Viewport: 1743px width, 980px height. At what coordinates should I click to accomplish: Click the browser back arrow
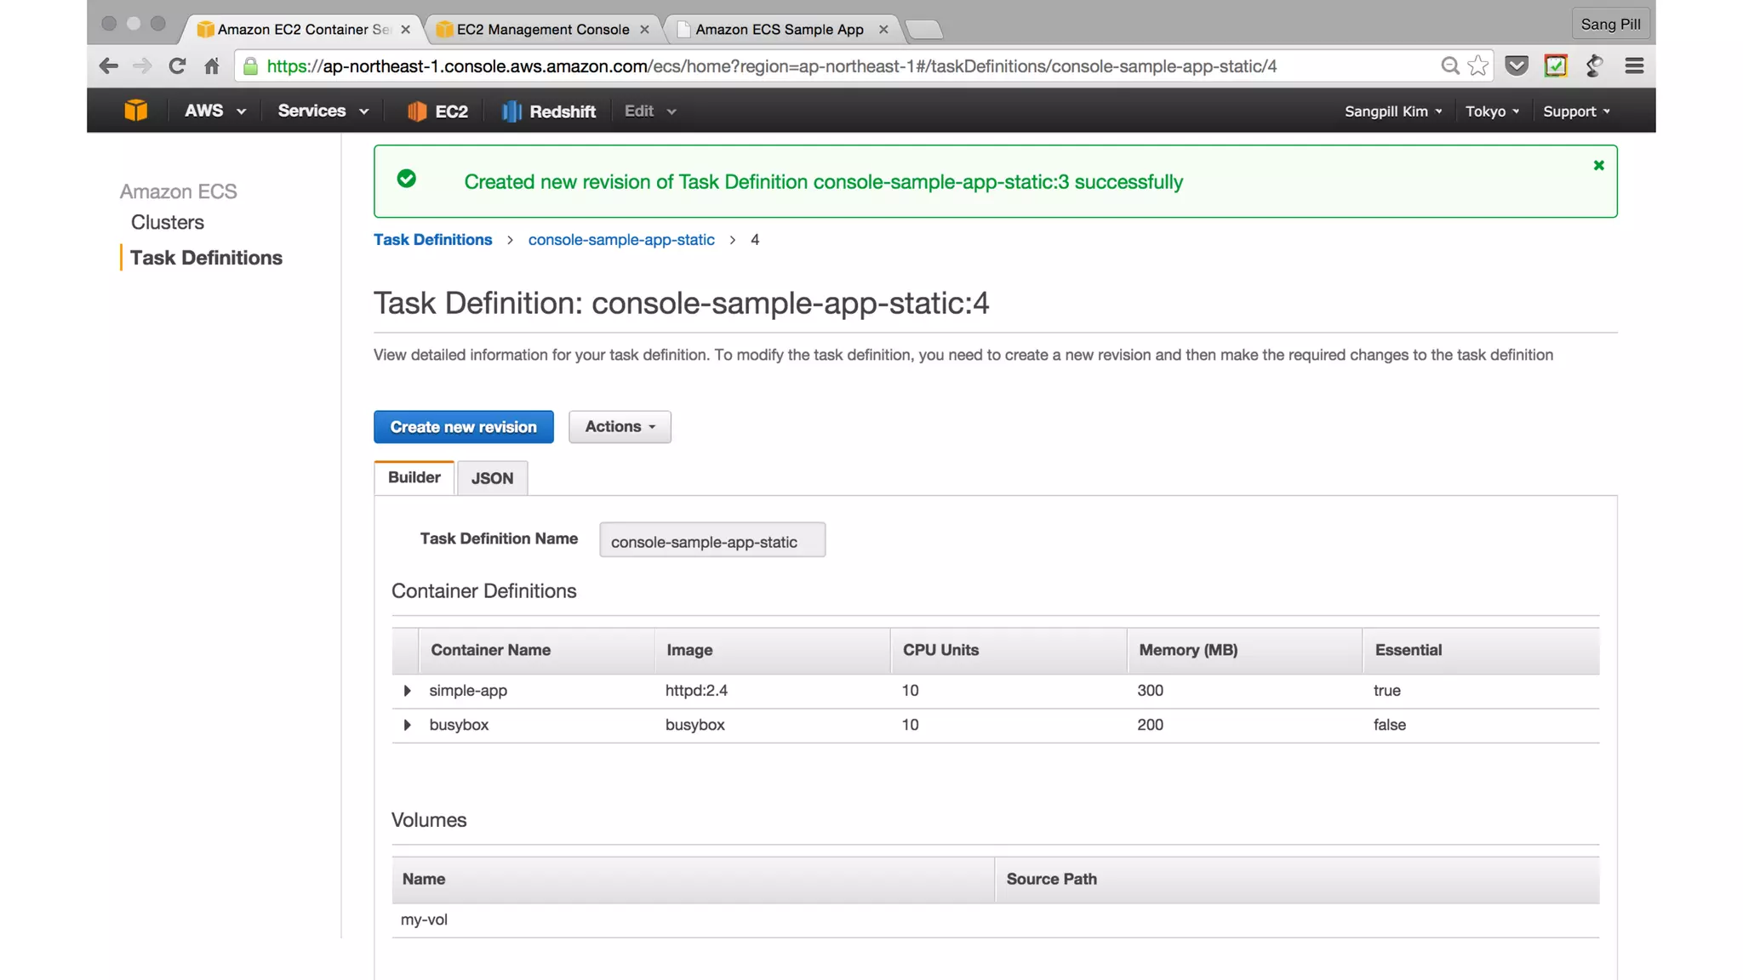coord(109,66)
